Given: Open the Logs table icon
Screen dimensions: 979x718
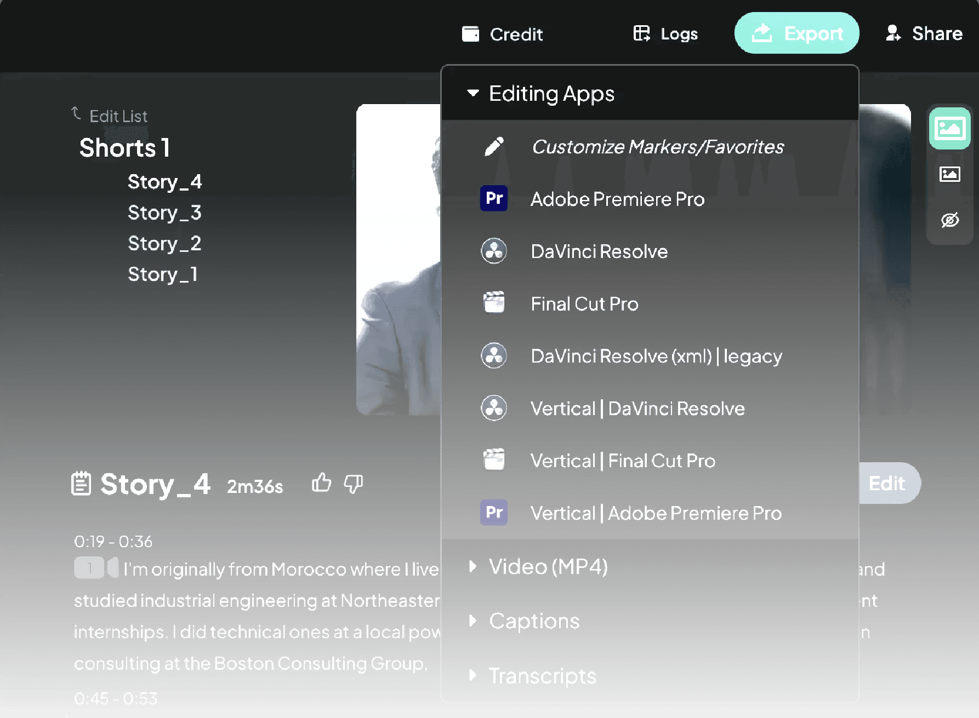Looking at the screenshot, I should [x=641, y=33].
